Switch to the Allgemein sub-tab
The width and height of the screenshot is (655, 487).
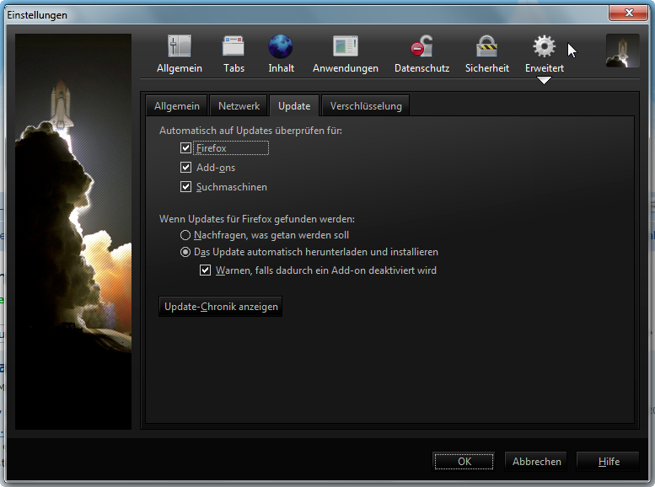(x=177, y=106)
